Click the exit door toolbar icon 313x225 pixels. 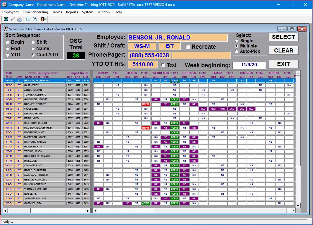coord(43,19)
